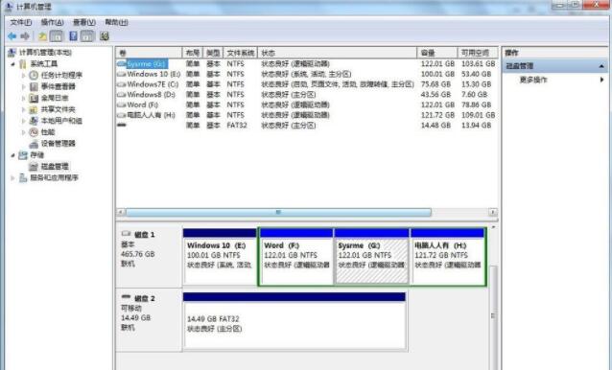Sort by the 可用空间 column header
612x370 pixels.
tap(478, 53)
